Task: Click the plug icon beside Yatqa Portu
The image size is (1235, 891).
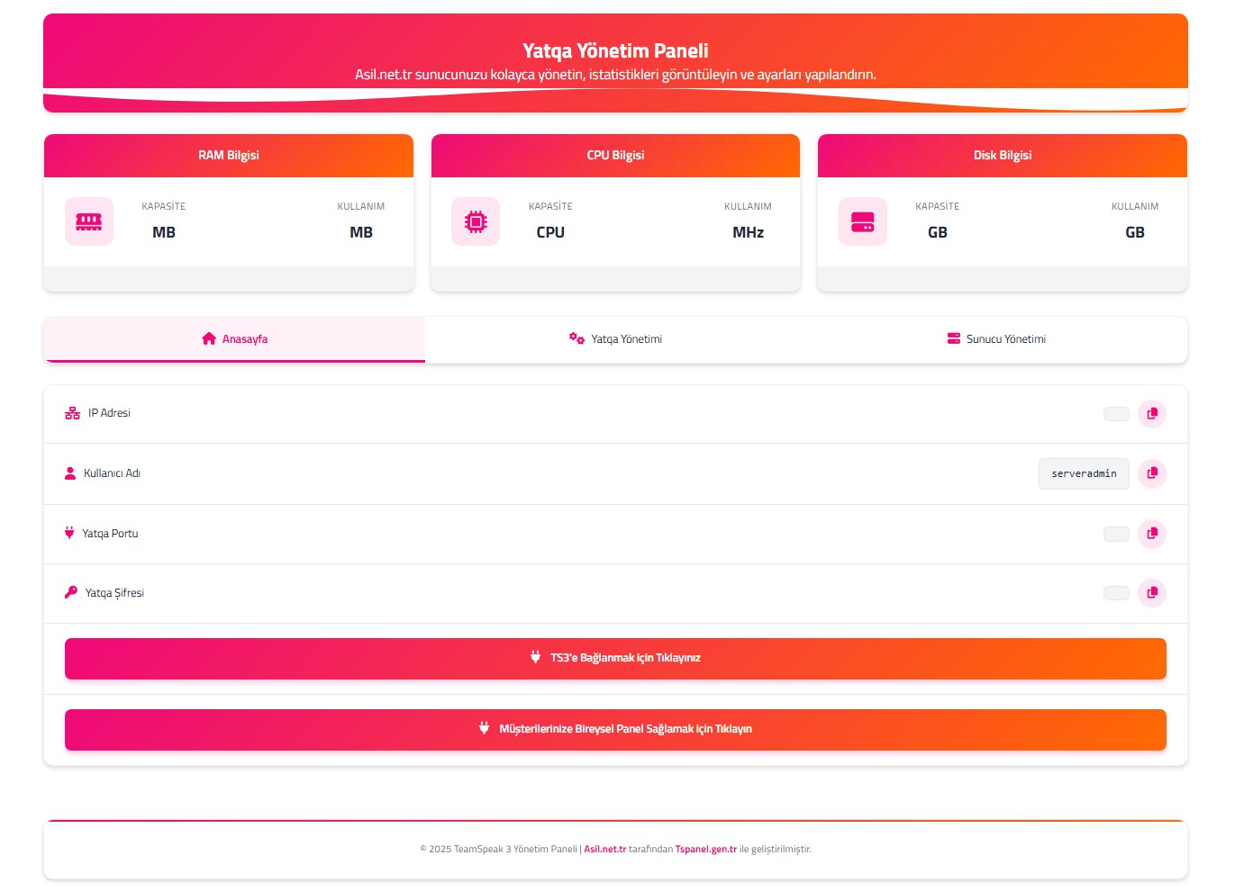Action: coord(69,533)
